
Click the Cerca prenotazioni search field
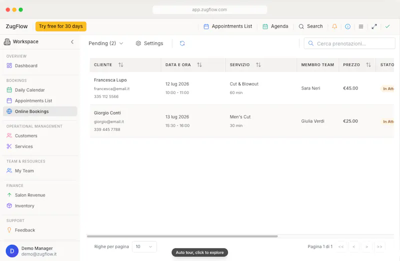tap(349, 43)
